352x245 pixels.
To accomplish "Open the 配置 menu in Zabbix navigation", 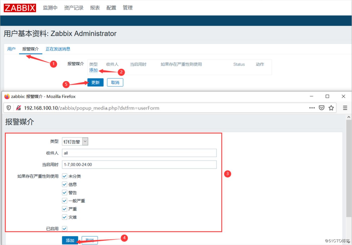I will (x=111, y=8).
